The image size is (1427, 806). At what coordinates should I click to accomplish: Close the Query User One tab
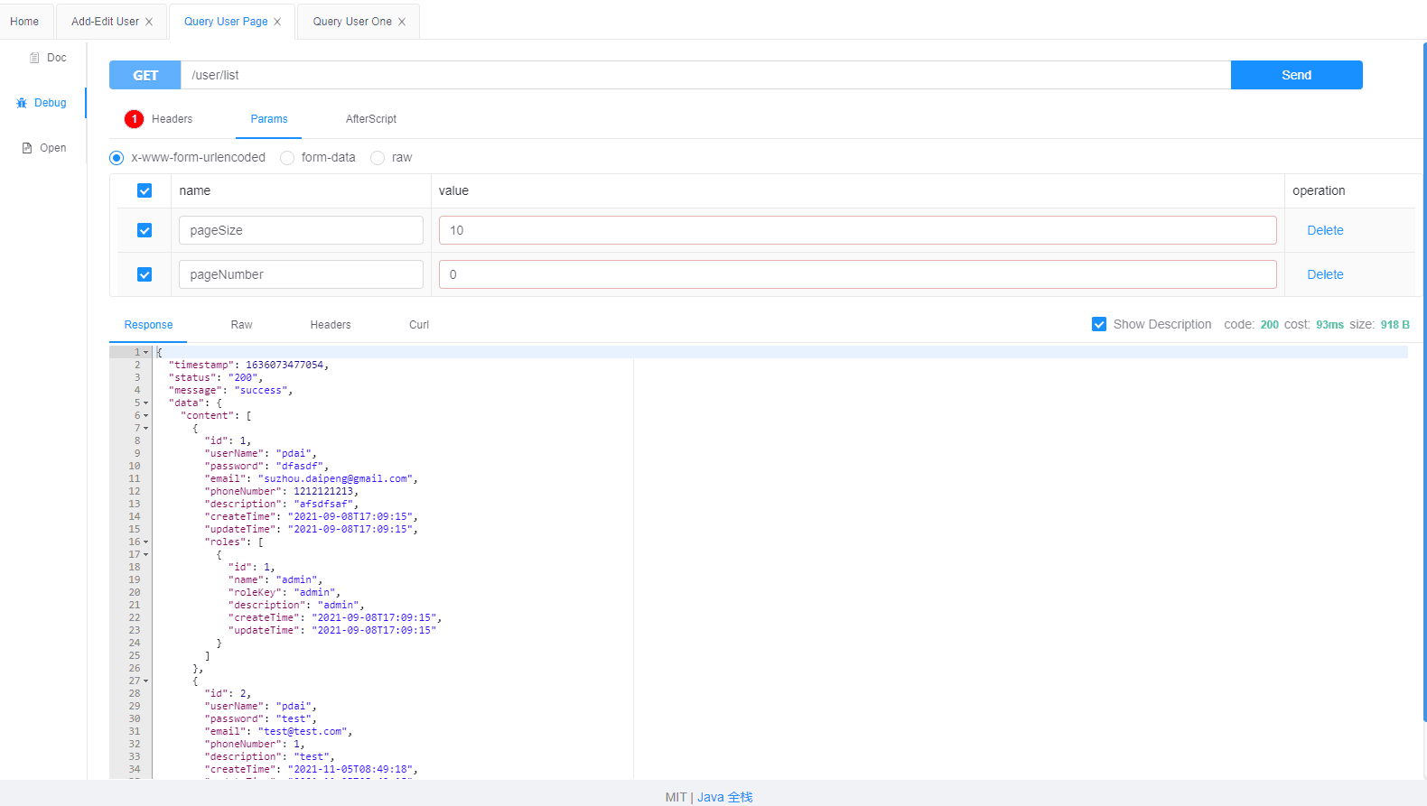[402, 22]
